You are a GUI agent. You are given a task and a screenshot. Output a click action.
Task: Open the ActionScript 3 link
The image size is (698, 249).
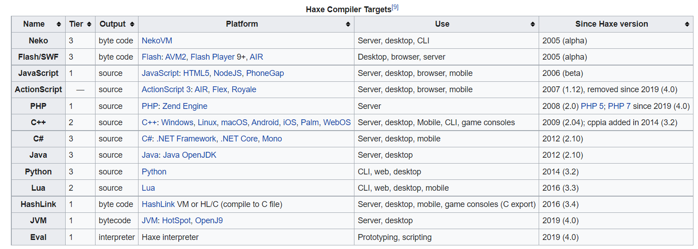(166, 89)
